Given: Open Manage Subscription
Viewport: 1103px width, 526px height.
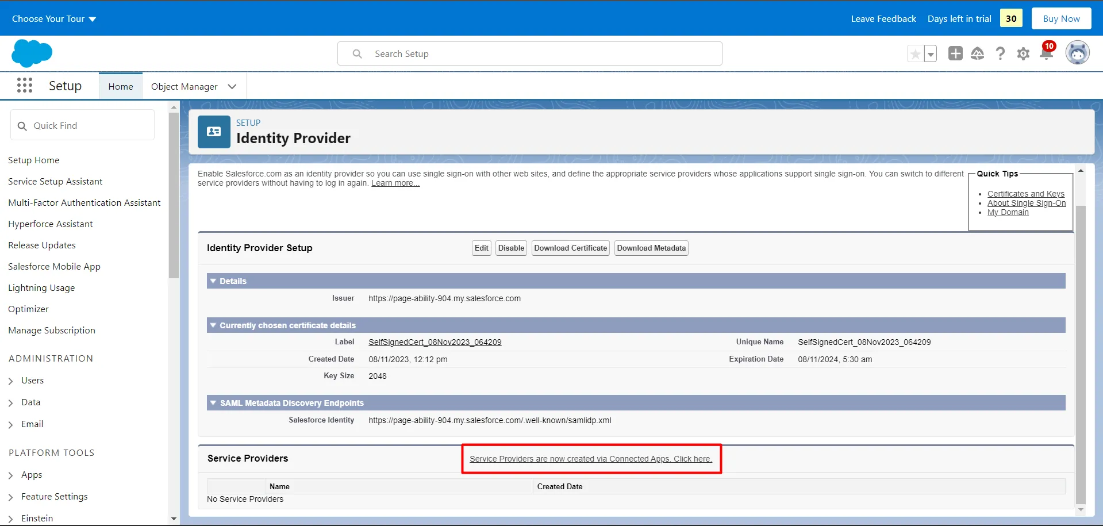Looking at the screenshot, I should coord(52,331).
